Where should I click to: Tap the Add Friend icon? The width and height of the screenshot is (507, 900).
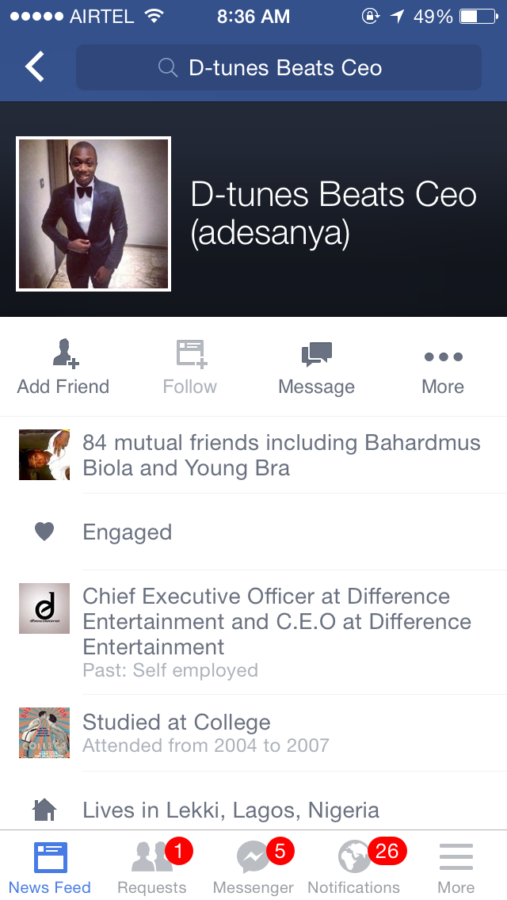pos(63,355)
